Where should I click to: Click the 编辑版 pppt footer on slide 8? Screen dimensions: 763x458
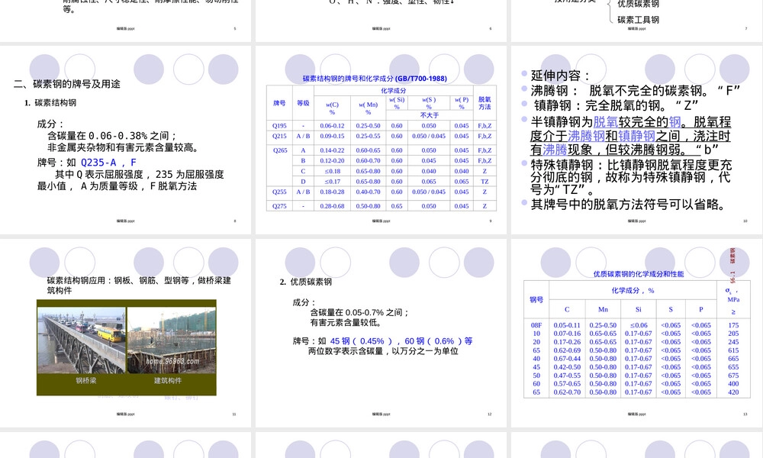(126, 221)
